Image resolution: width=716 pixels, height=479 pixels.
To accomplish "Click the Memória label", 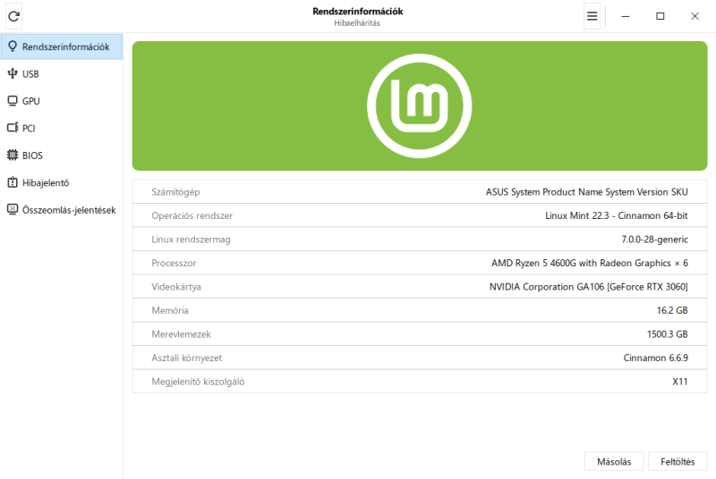I will click(x=170, y=310).
